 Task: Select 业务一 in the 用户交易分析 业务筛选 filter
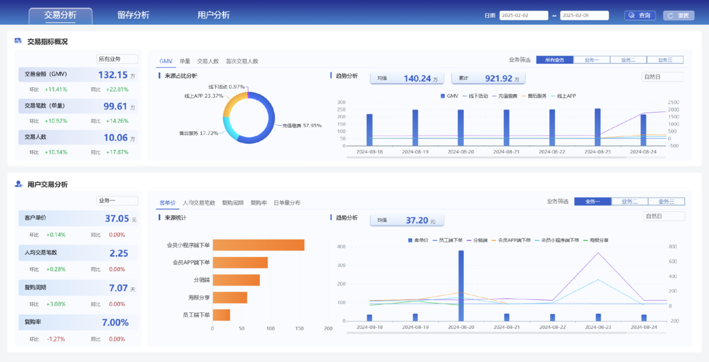pos(593,202)
